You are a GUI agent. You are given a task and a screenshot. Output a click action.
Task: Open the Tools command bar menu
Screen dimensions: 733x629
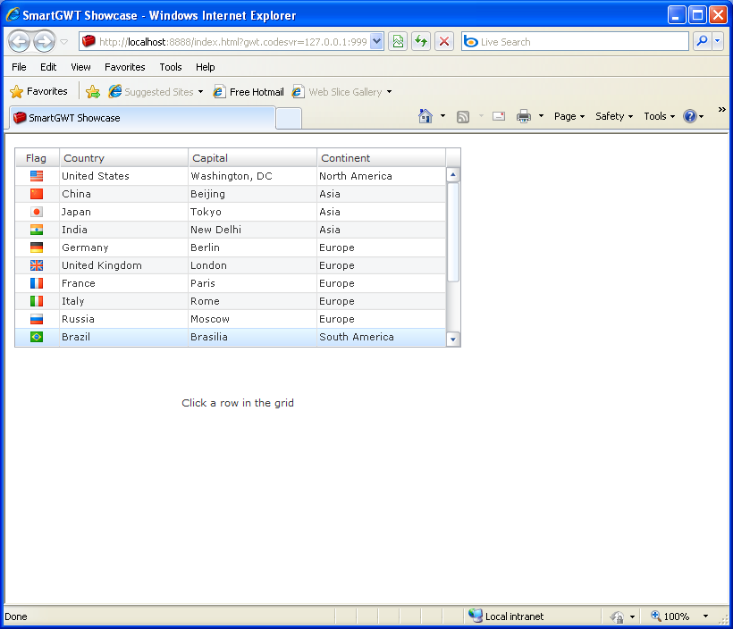coord(659,116)
